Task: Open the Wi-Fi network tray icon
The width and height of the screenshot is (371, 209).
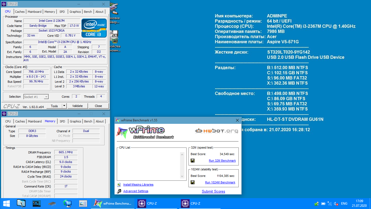Action: [x=330, y=204]
